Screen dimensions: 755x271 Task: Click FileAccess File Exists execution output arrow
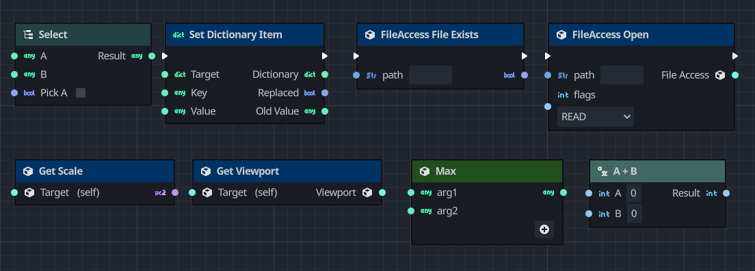click(x=525, y=56)
